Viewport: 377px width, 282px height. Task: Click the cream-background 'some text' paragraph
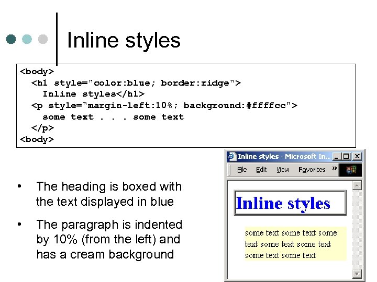click(x=296, y=244)
